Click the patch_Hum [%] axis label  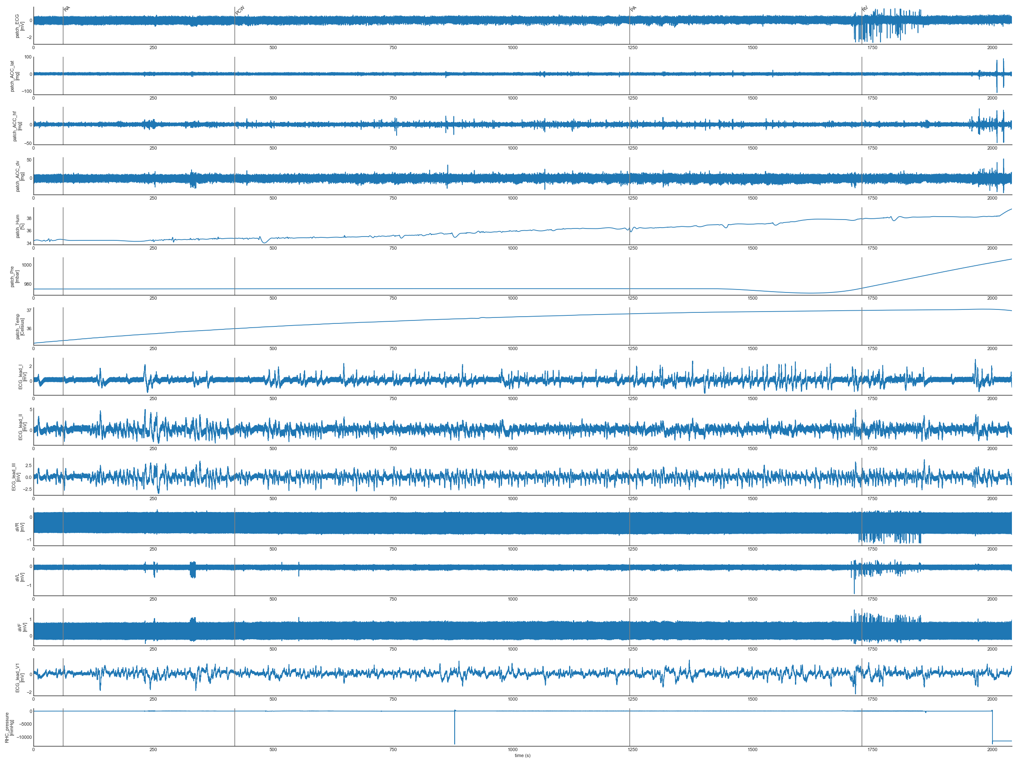pos(19,226)
